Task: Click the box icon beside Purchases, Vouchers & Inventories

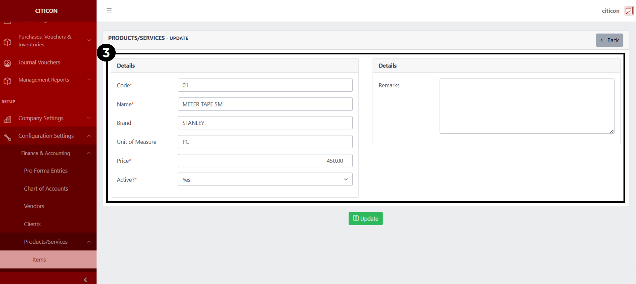Action: [7, 42]
